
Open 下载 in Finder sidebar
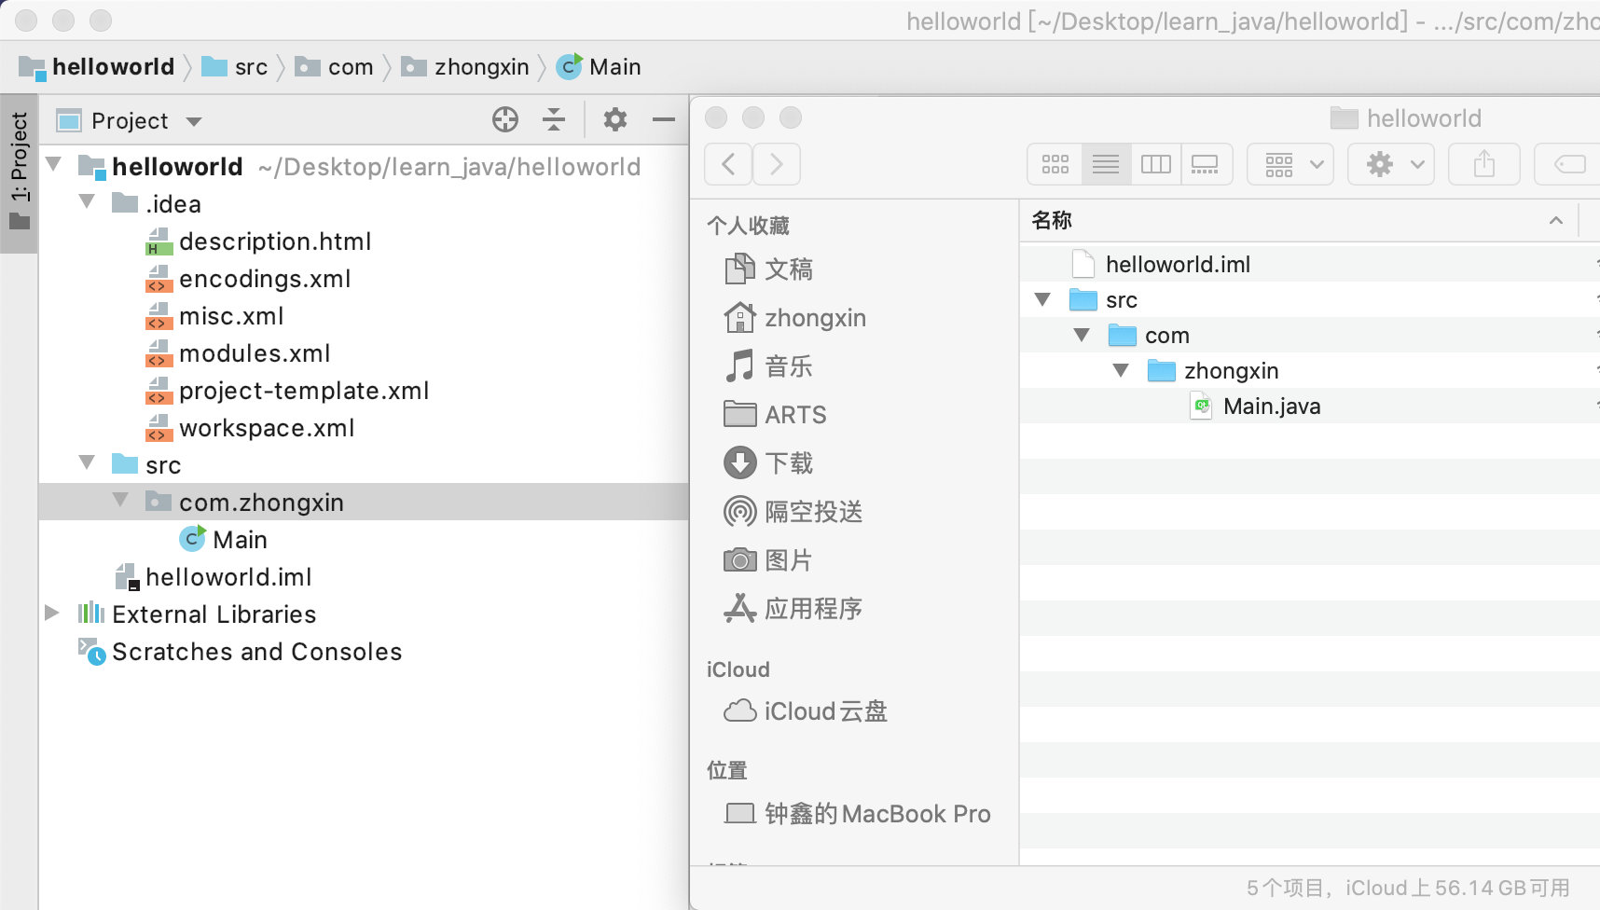[x=769, y=463]
